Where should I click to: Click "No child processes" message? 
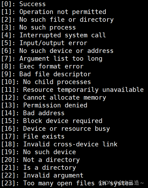click(x=57, y=82)
